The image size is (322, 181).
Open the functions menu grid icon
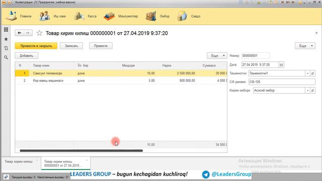(6, 30)
